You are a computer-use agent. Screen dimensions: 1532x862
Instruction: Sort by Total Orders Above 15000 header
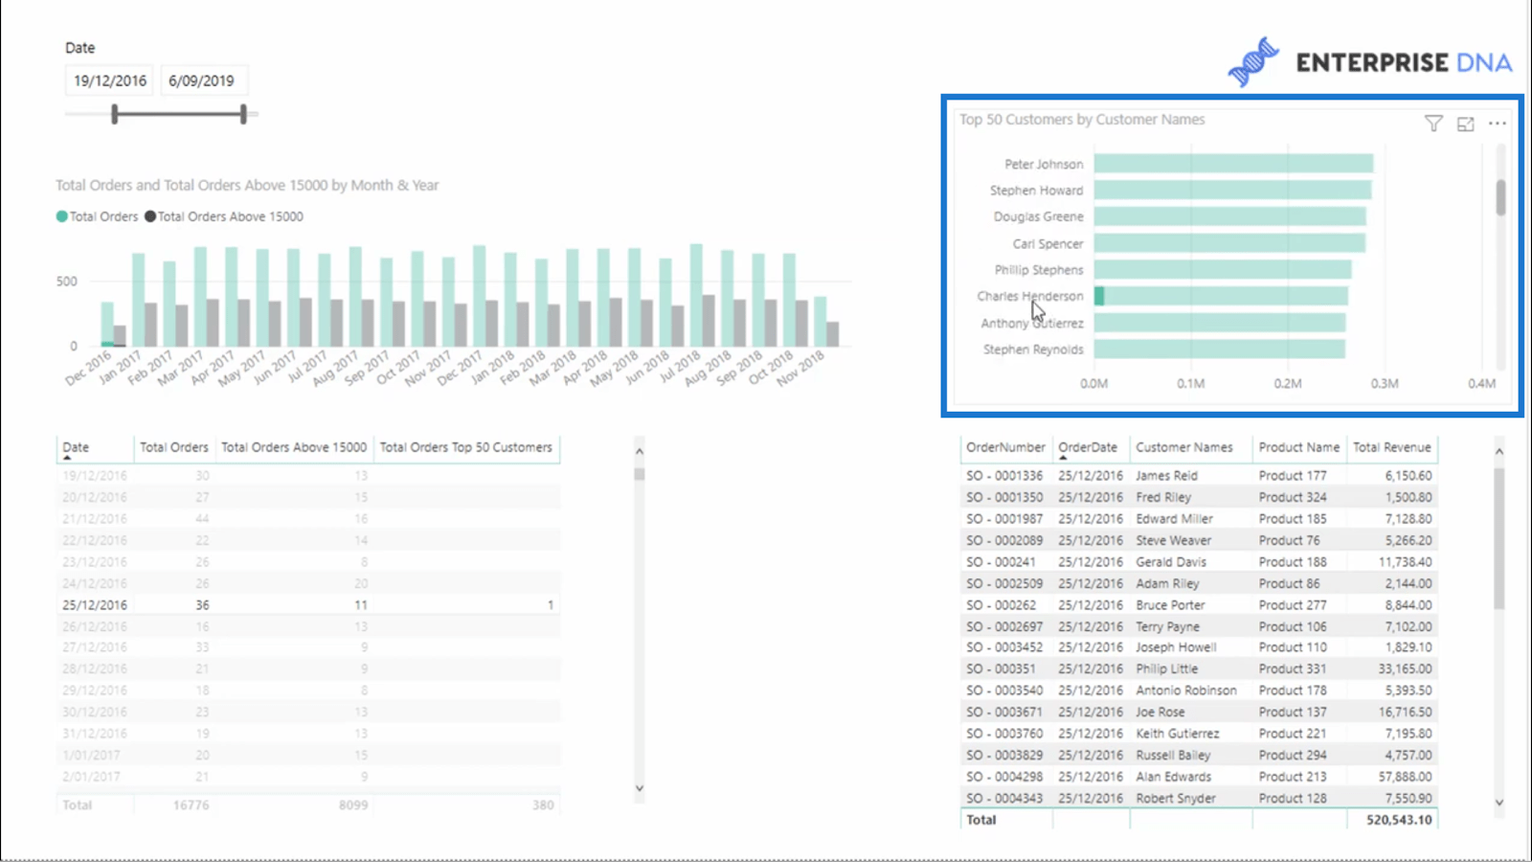(x=294, y=447)
